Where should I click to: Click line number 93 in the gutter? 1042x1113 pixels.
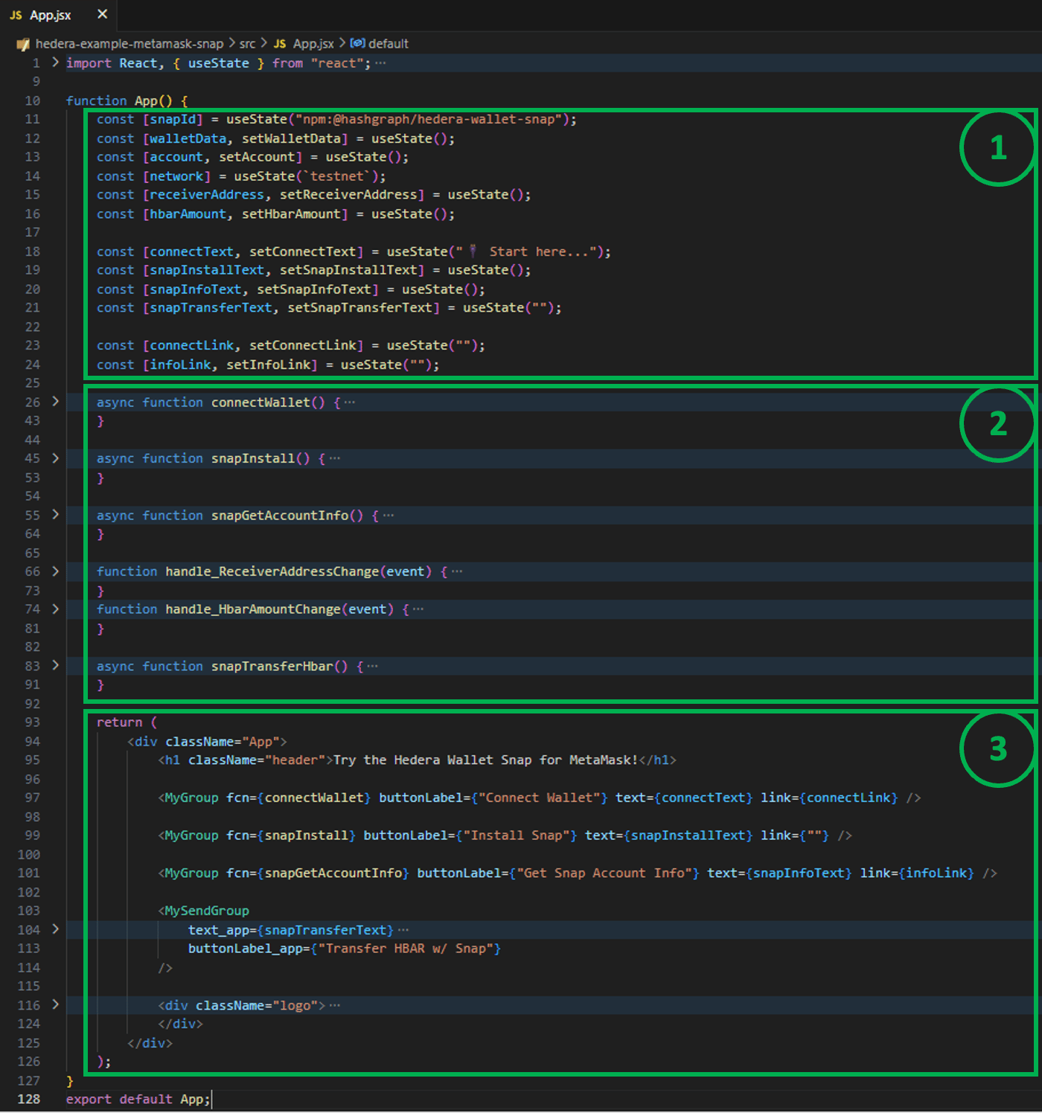(x=32, y=722)
